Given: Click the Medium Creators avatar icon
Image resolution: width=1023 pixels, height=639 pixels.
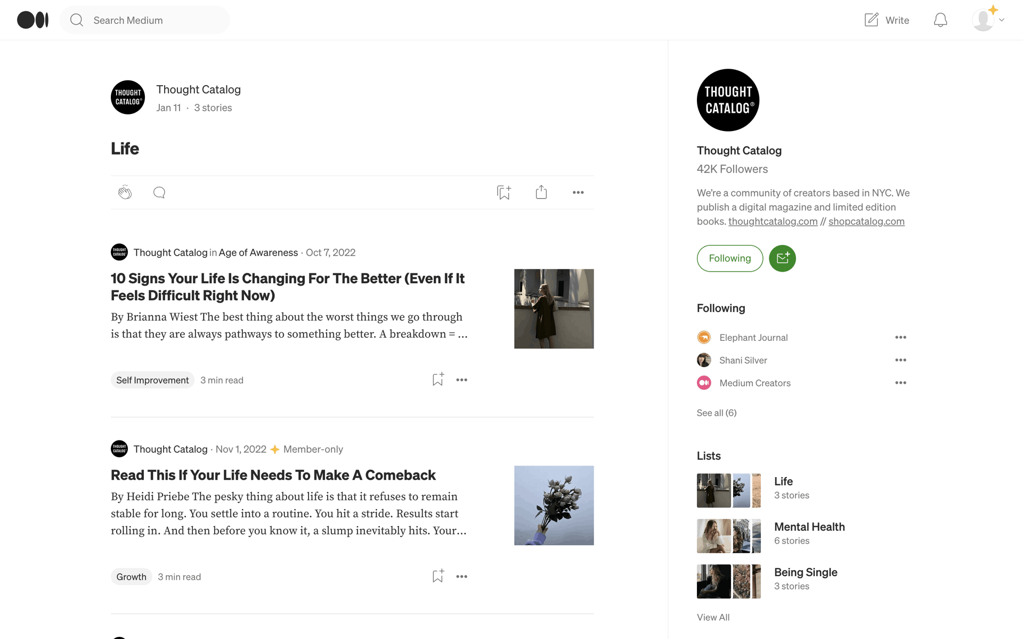Looking at the screenshot, I should (704, 383).
